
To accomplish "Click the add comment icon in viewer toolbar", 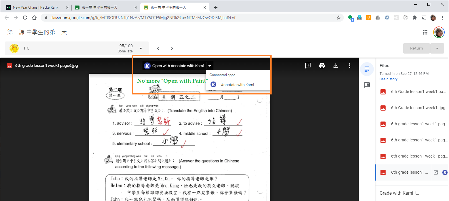I will pyautogui.click(x=308, y=66).
